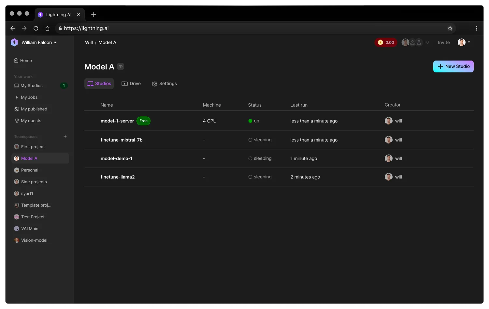The image size is (489, 309).
Task: Add a new teamspace with plus icon
Action: click(x=65, y=136)
